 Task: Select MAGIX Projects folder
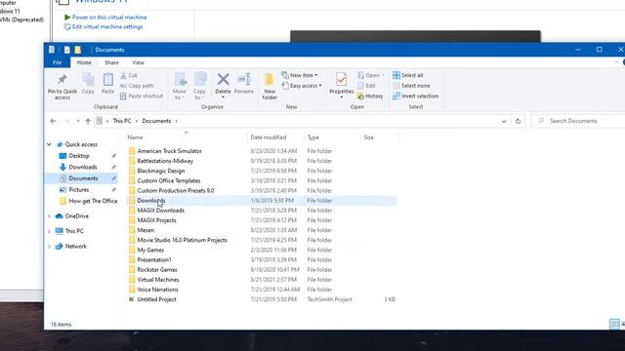tap(156, 220)
